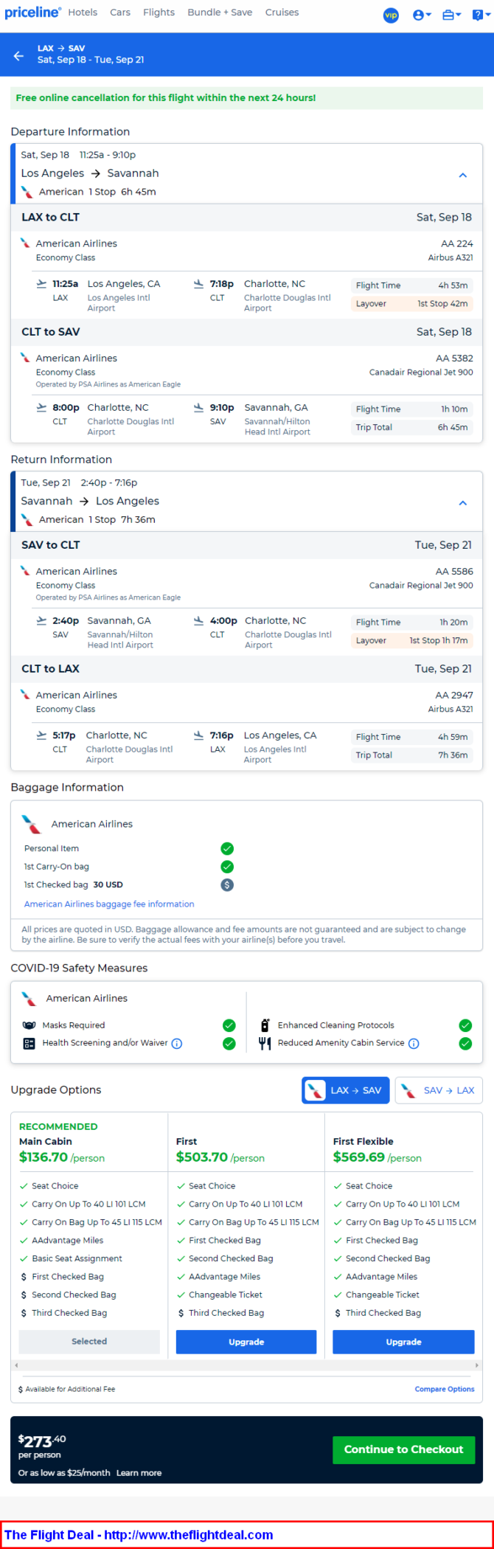Viewport: 494px width, 1549px height.
Task: Open the Hotels menu item
Action: click(83, 13)
